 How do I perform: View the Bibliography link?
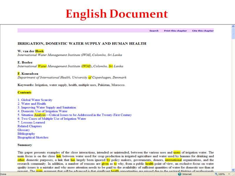(x=26, y=134)
